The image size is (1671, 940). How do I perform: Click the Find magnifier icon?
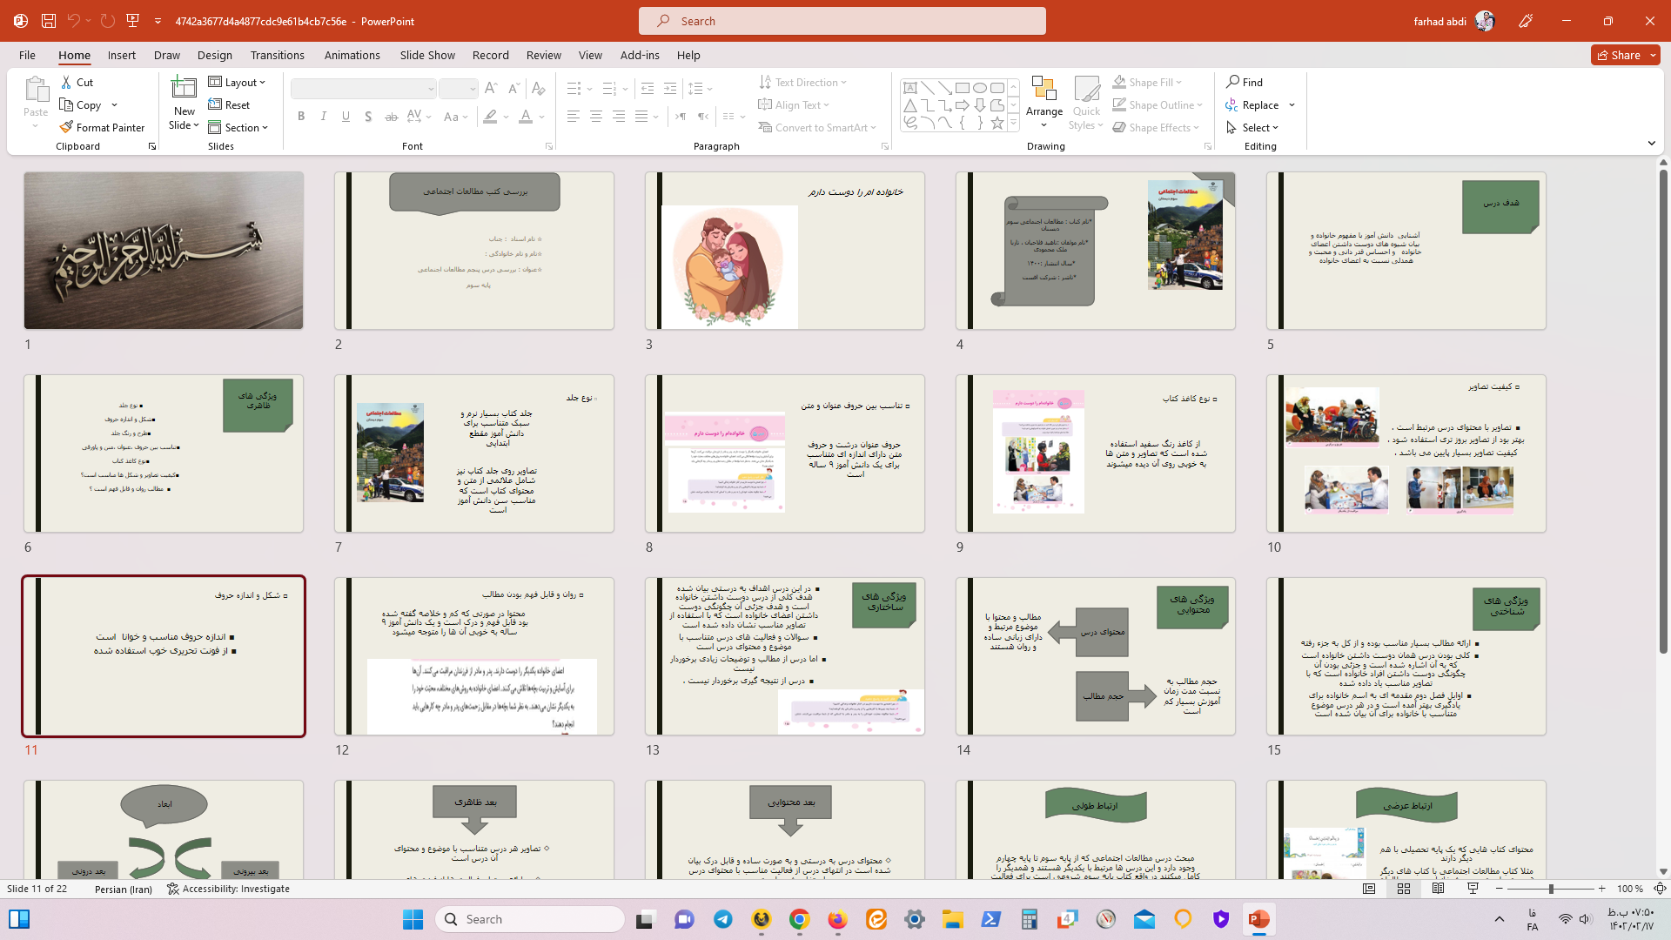point(1233,82)
